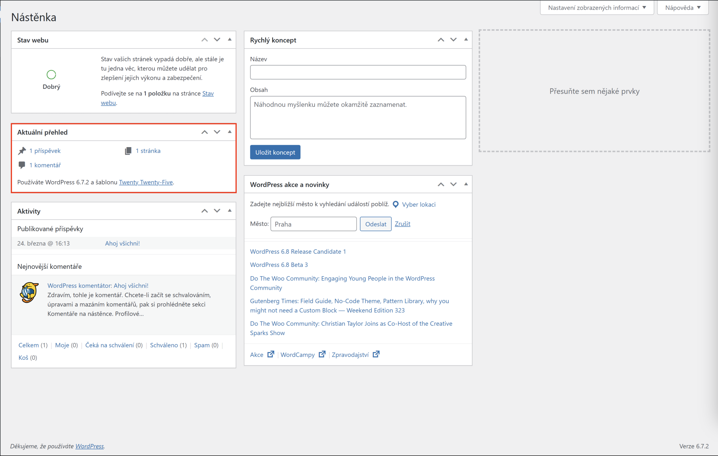
Task: Click the move down arrow on Aktivity panel
Action: click(x=217, y=211)
